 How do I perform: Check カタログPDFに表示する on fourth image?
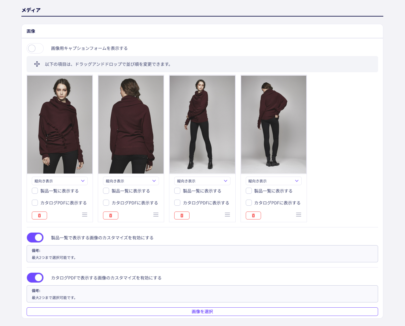tap(249, 203)
